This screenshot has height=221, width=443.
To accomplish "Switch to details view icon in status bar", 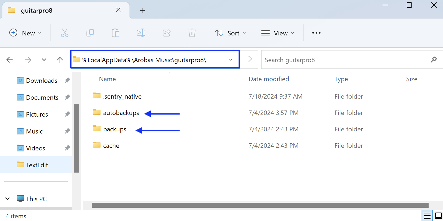I will coord(427,216).
